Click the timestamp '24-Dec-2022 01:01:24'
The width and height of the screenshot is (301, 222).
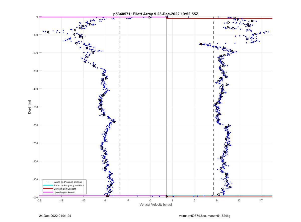tap(55, 216)
